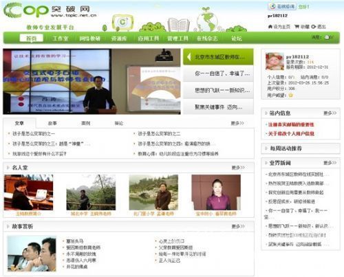
Task: Click 更多>> in the 名人堂 header
Action: [238, 168]
